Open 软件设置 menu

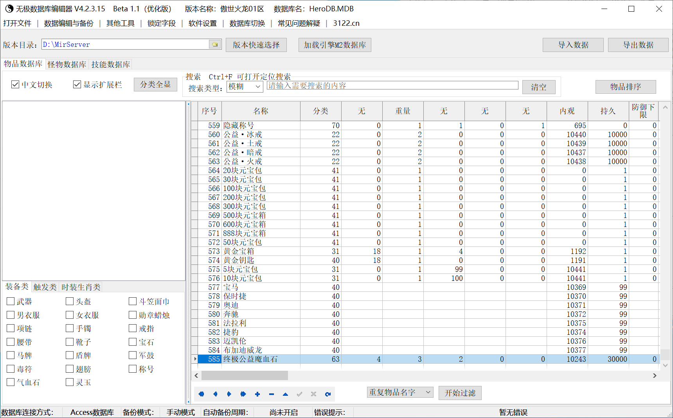[203, 23]
